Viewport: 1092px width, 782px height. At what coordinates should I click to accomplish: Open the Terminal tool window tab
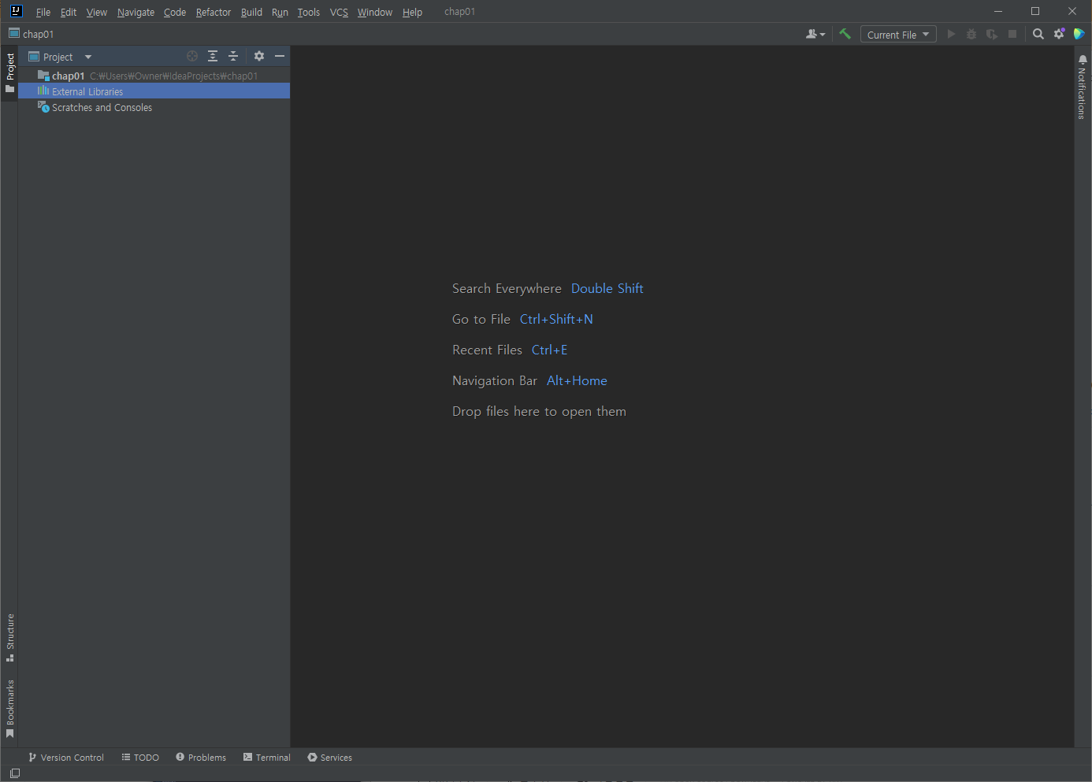(x=267, y=757)
